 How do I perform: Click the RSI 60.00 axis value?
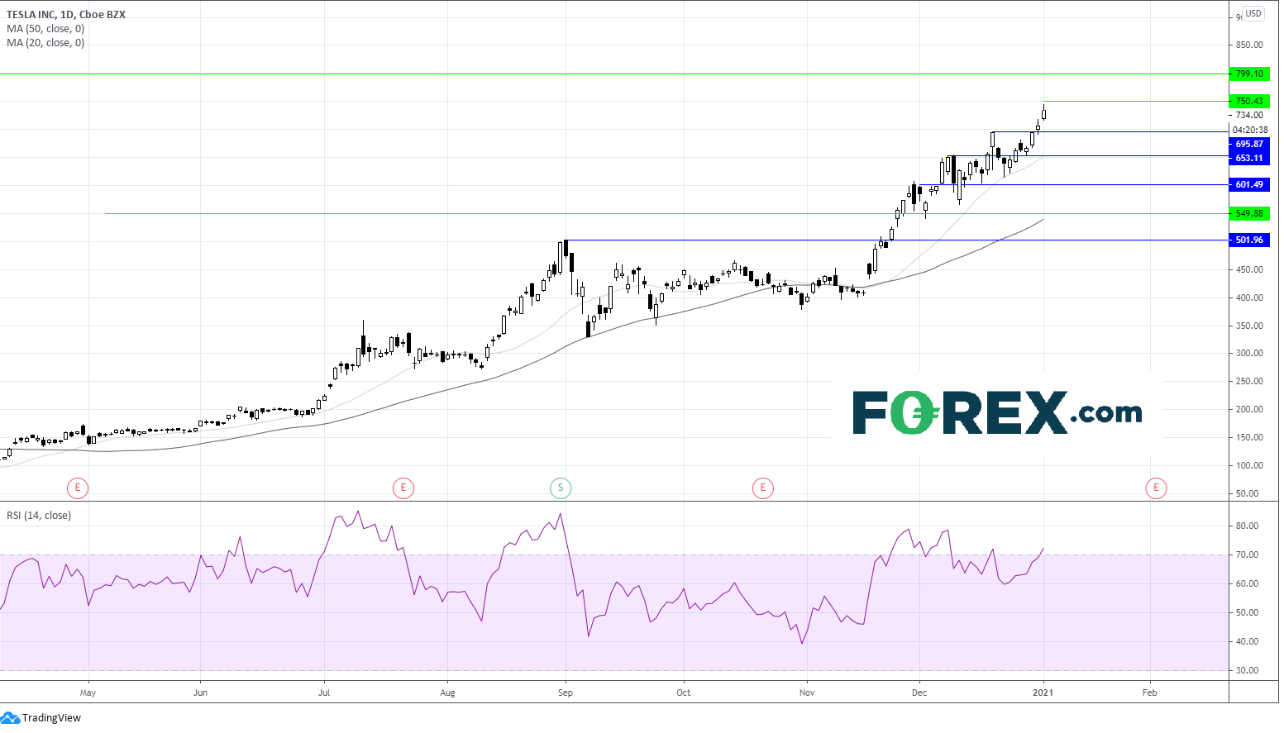click(1248, 584)
